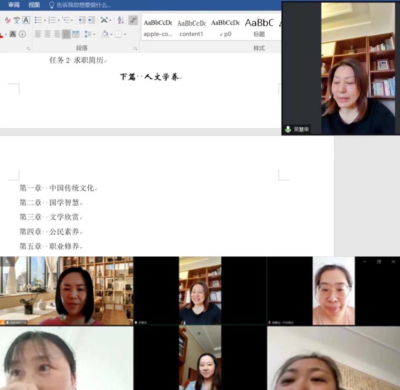Apply character border to text
Viewport: 400px width, 390px height.
[26, 20]
